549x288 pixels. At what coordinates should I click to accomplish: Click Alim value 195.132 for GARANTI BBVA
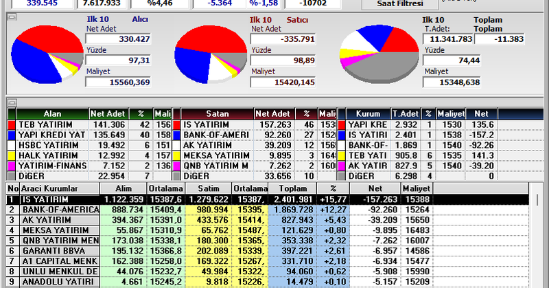[x=128, y=251]
